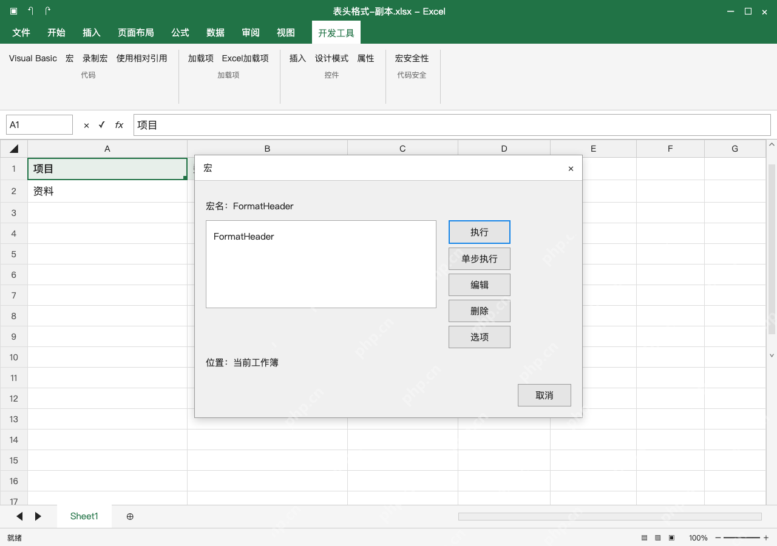
Task: Go to next sheet arrow
Action: [38, 516]
